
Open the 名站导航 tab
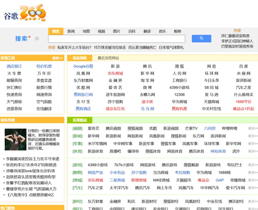(x=79, y=58)
